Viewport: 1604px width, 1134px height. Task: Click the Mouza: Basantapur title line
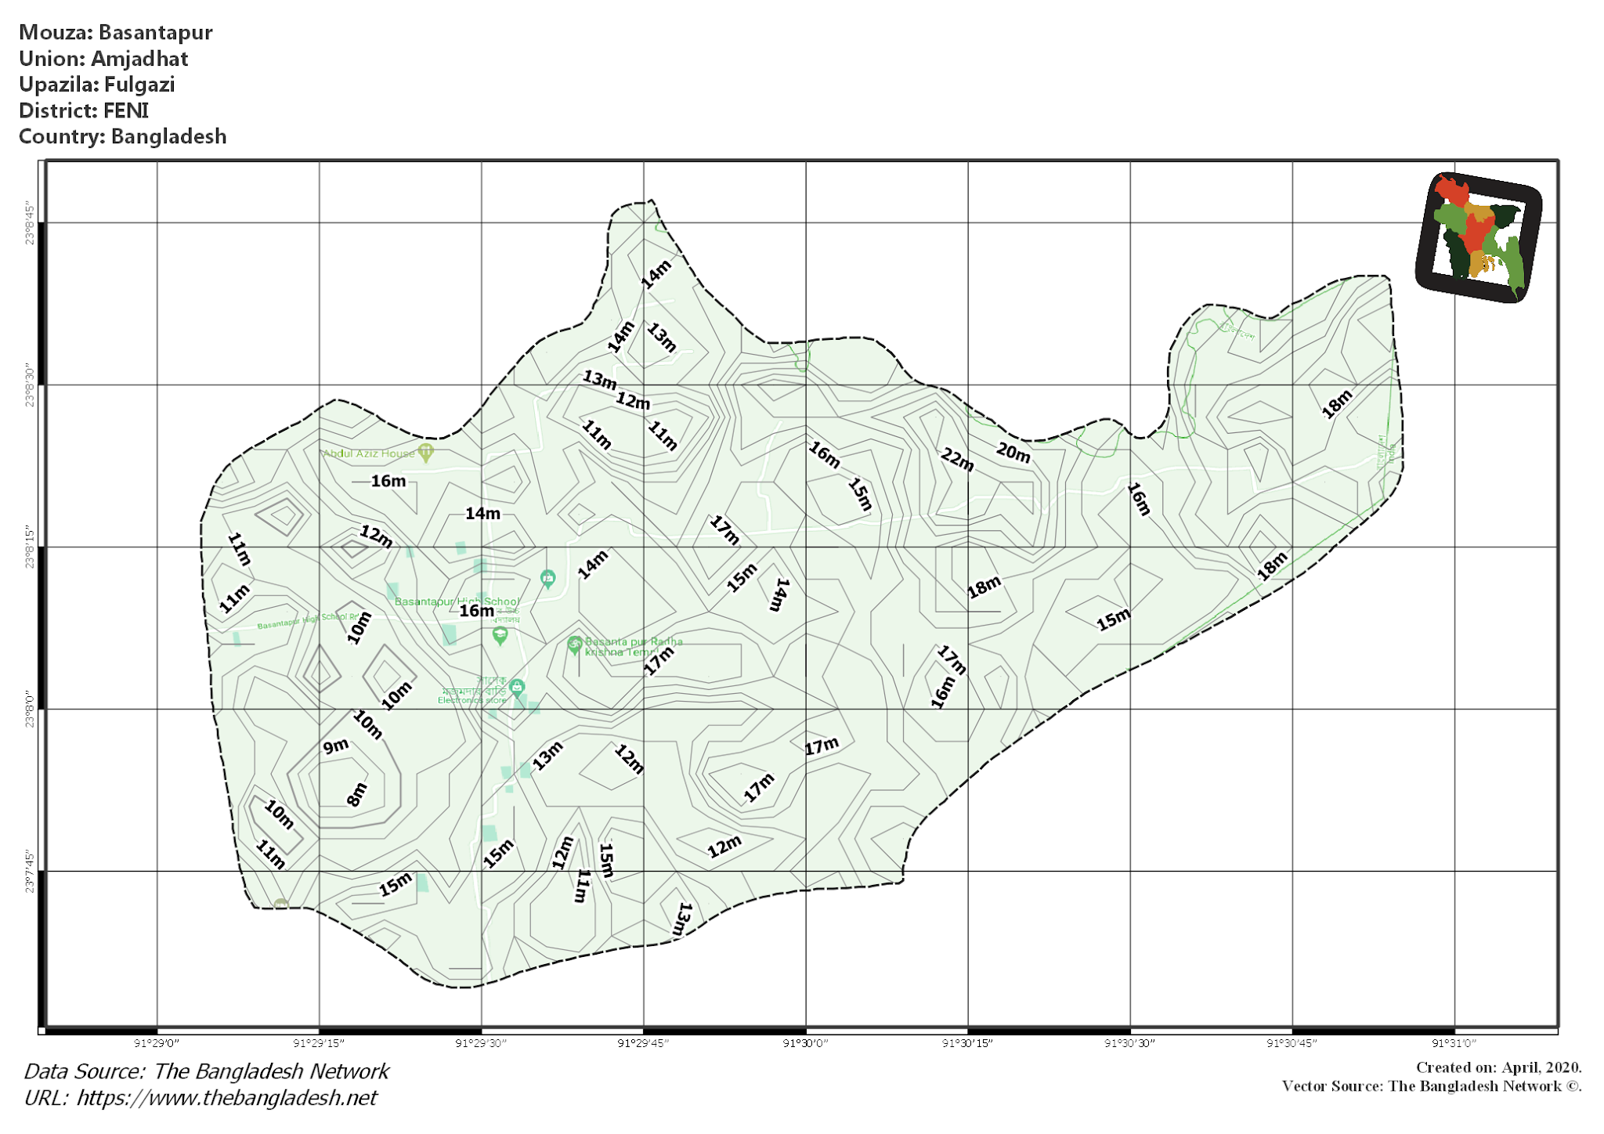(116, 33)
